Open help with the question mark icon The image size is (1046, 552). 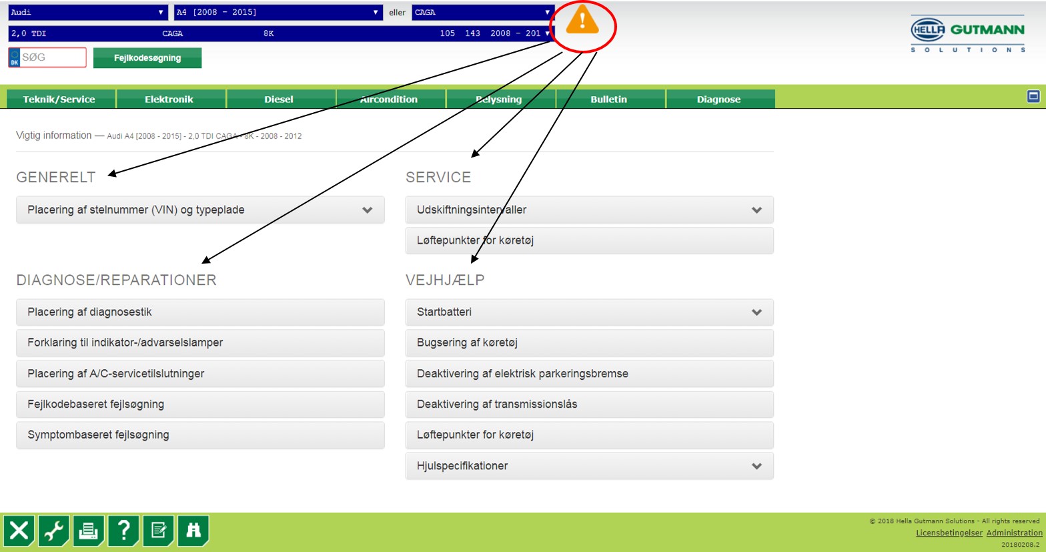click(123, 531)
